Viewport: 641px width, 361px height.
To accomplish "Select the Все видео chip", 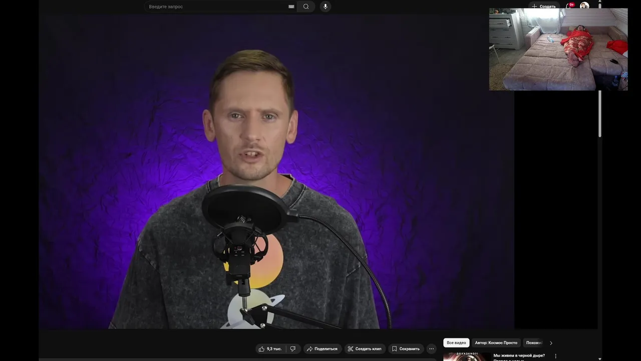I will point(456,343).
